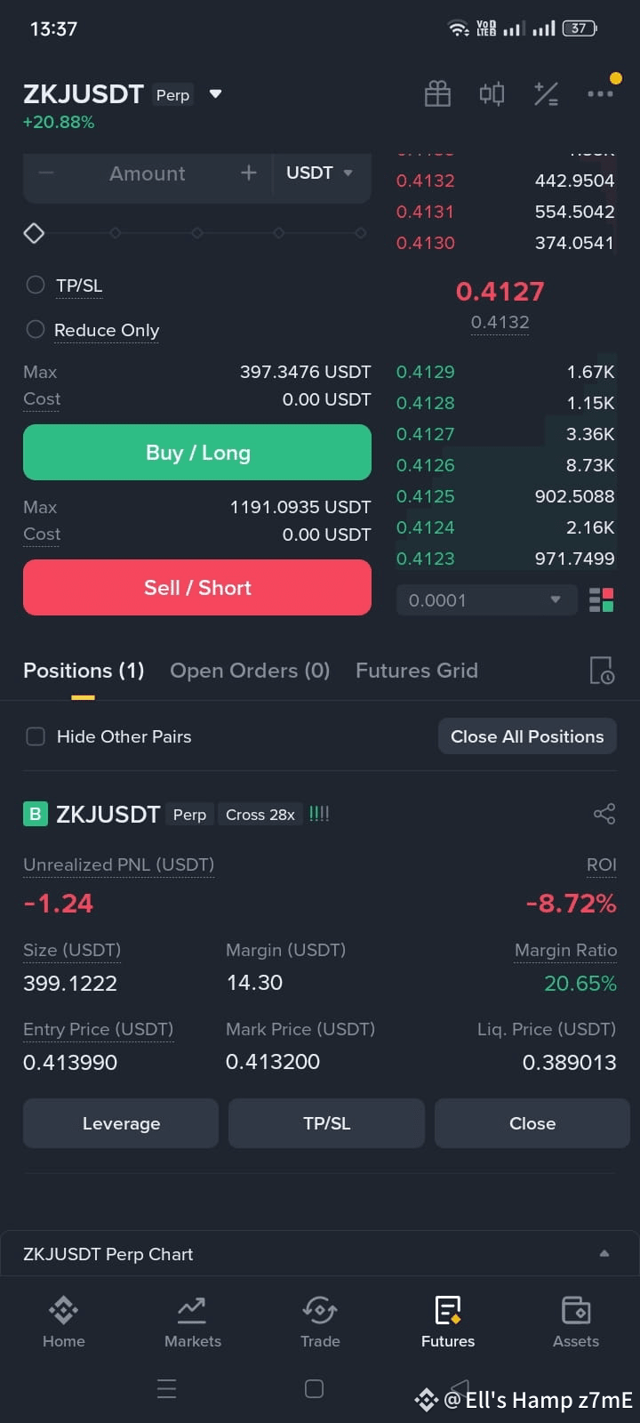Switch to the Futures Grid tab
This screenshot has width=640, height=1423.
point(417,671)
